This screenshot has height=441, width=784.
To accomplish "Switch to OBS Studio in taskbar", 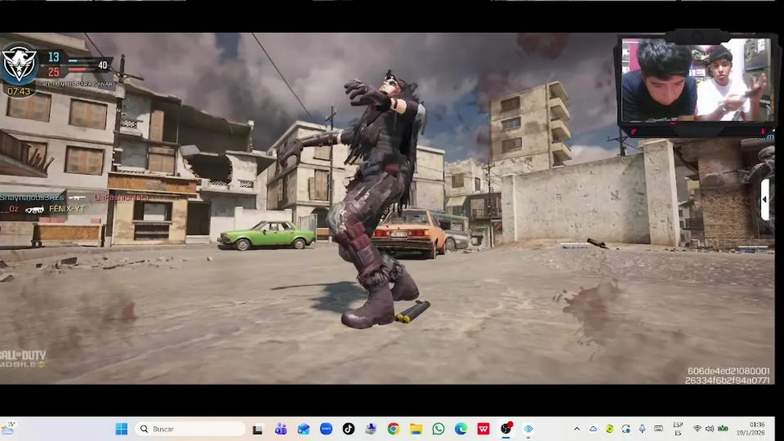I will click(x=506, y=429).
